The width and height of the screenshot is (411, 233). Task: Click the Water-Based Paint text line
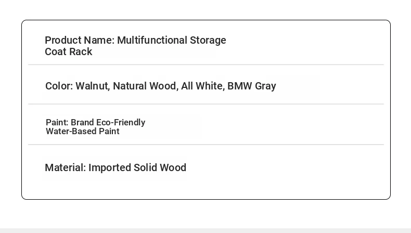83,131
